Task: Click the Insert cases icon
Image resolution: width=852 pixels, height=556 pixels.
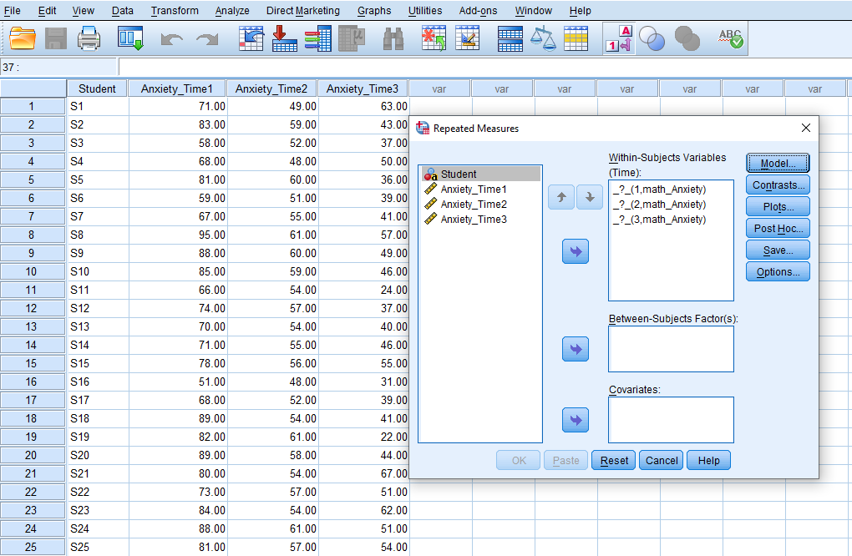Action: pos(434,38)
